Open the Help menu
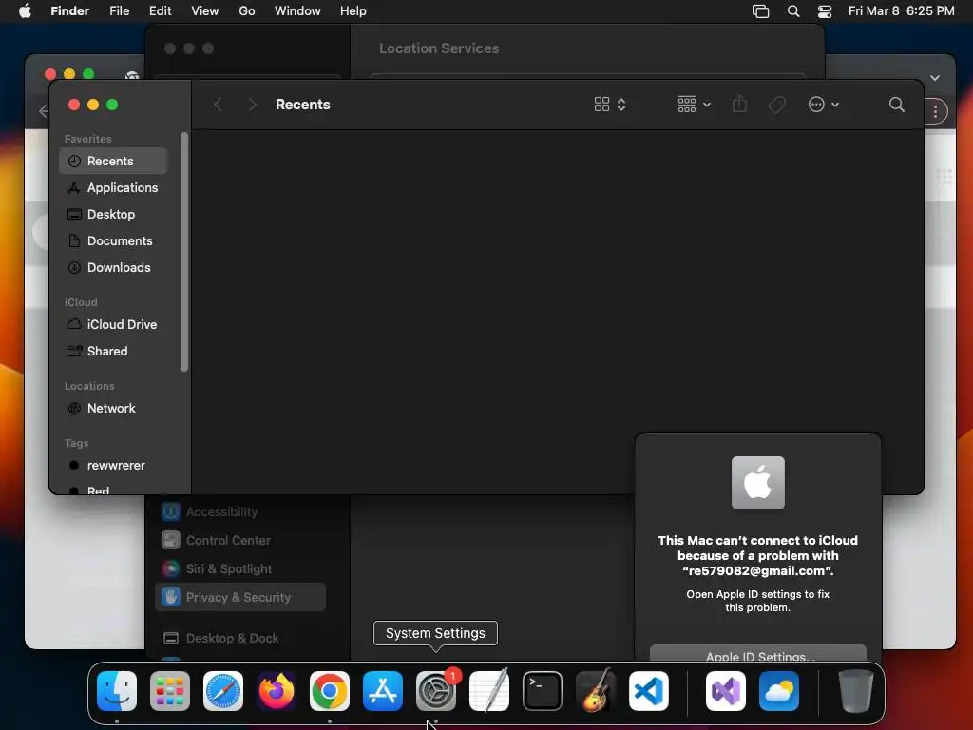 coord(353,11)
